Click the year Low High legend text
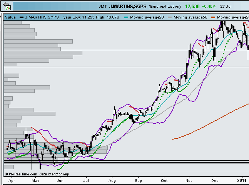The height and width of the screenshot is (185, 249). (x=91, y=17)
